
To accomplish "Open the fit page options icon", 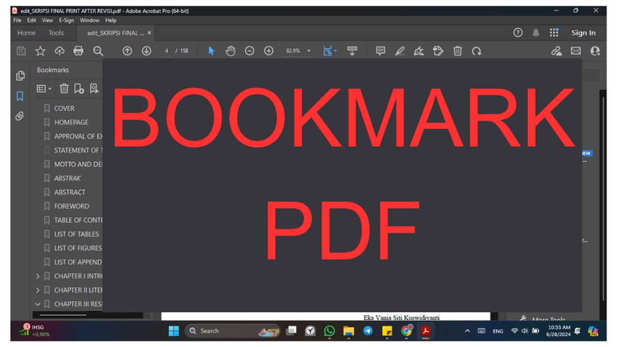I will 329,51.
